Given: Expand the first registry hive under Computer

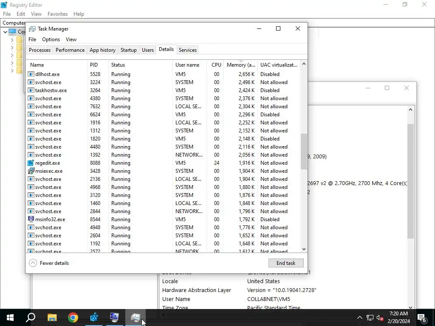Looking at the screenshot, I should coord(12,40).
